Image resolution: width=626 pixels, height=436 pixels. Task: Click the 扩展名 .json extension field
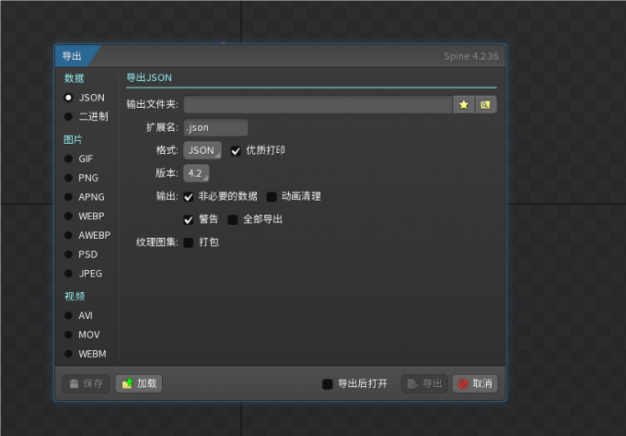click(x=215, y=127)
